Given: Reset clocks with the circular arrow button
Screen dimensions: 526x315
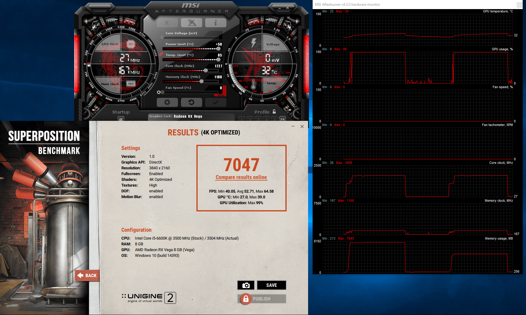Looking at the screenshot, I should tap(191, 102).
